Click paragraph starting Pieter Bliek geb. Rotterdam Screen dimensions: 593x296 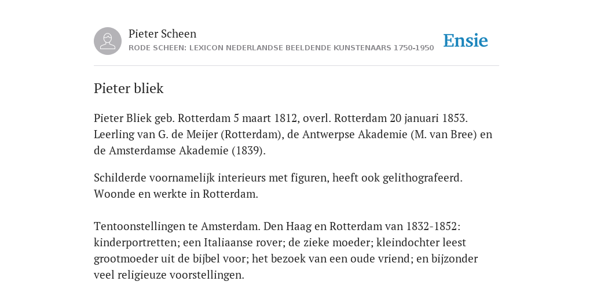(x=293, y=134)
